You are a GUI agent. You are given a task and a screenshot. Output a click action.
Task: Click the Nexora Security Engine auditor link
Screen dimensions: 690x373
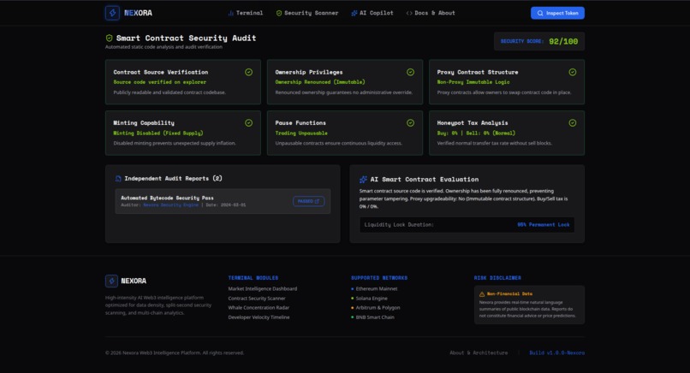[x=170, y=205]
